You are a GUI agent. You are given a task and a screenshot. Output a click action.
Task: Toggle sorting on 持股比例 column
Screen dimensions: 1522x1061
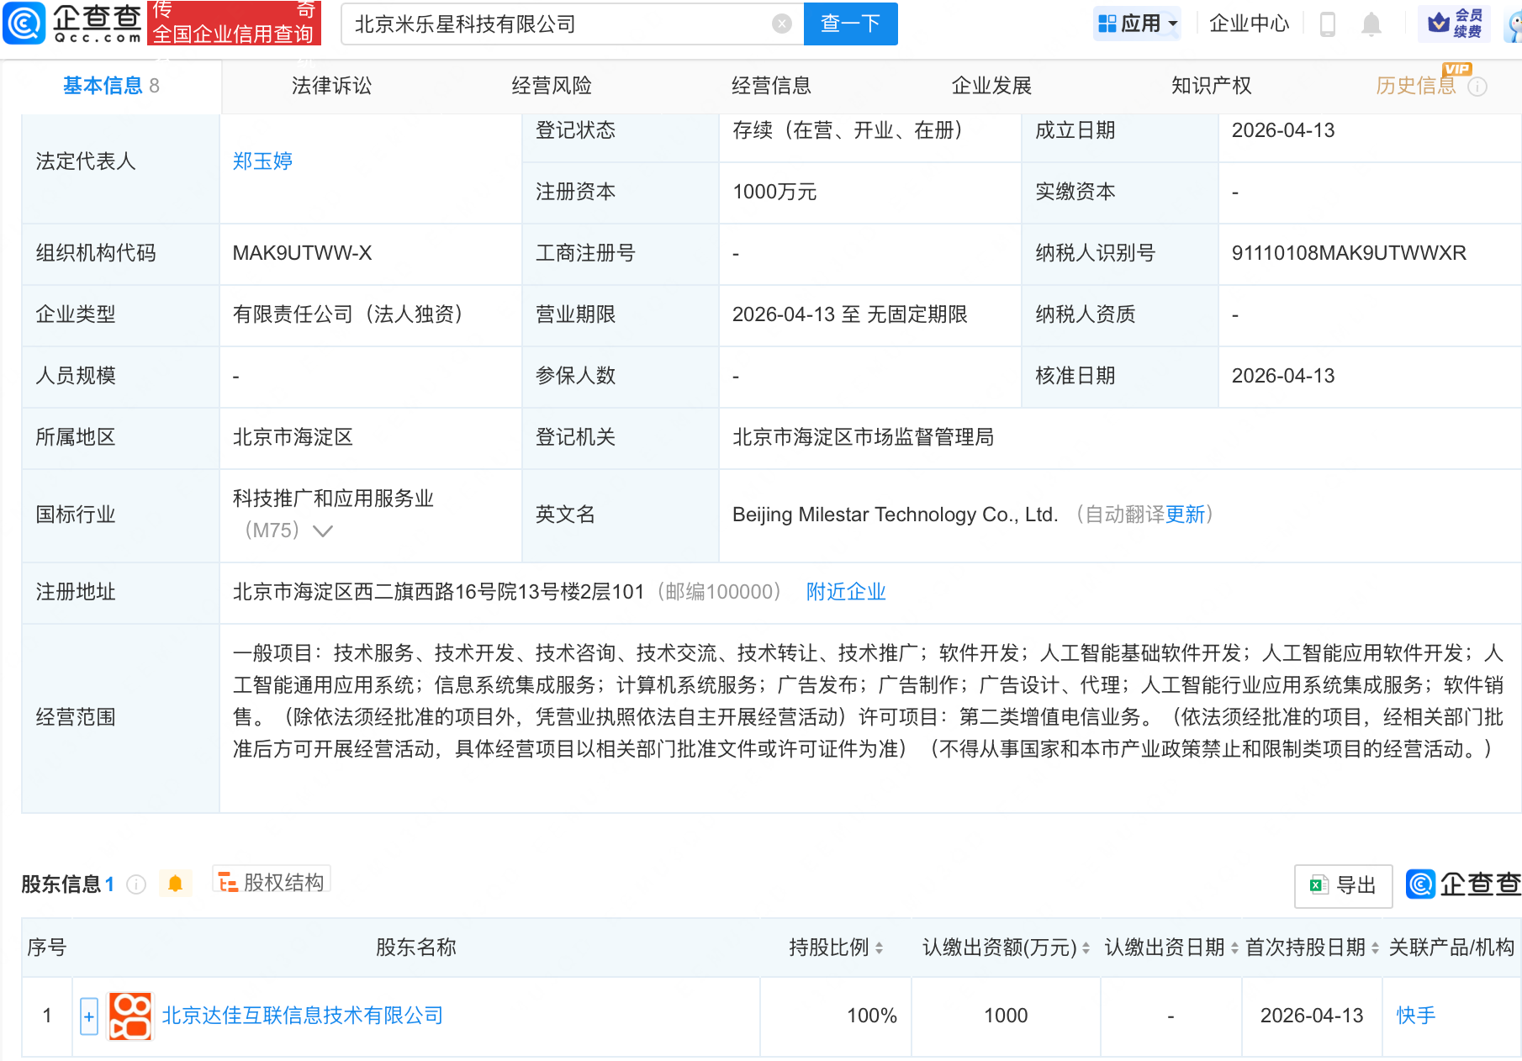878,948
